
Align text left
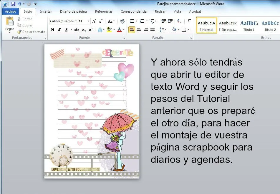(x=132, y=30)
